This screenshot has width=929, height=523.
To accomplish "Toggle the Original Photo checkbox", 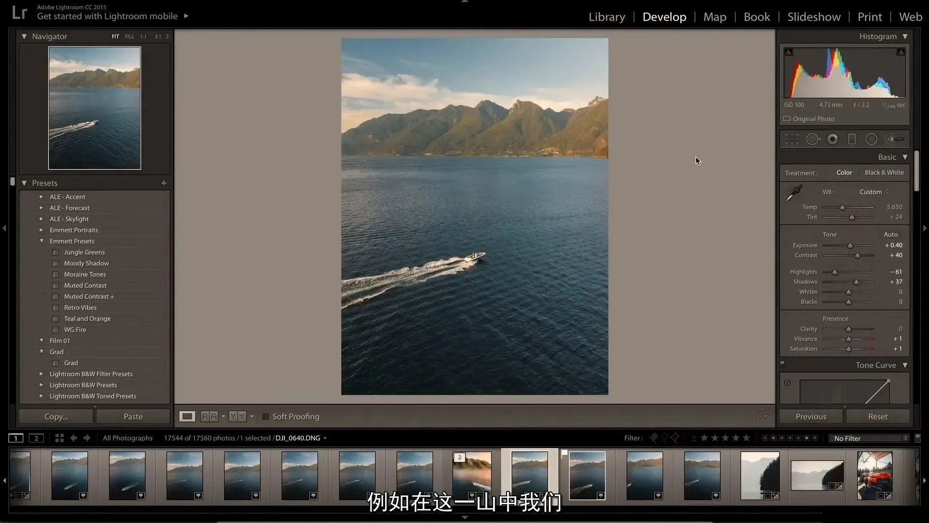I will 787,119.
